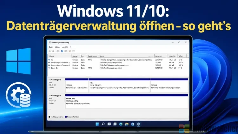The width and height of the screenshot is (238, 134).
Task: Click 'Fehlerfrei (Basisdatenpartition)' status in list
Action: pos(111,68)
